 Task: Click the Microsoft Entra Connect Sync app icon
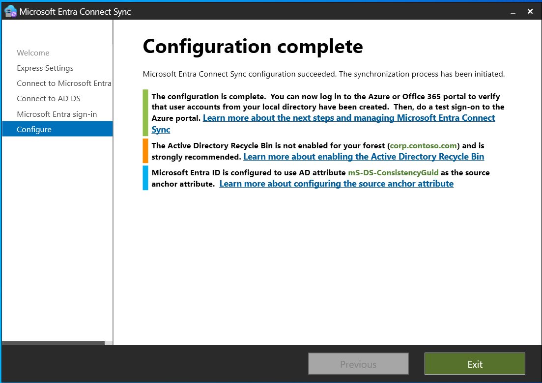pyautogui.click(x=10, y=11)
